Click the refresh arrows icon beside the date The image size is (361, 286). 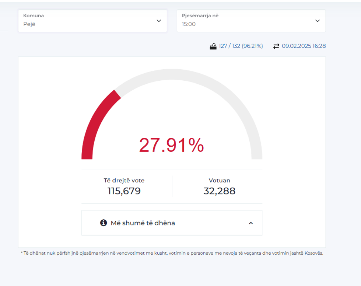tap(276, 46)
